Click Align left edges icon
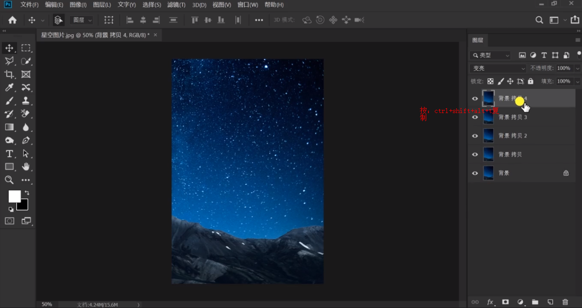 130,20
